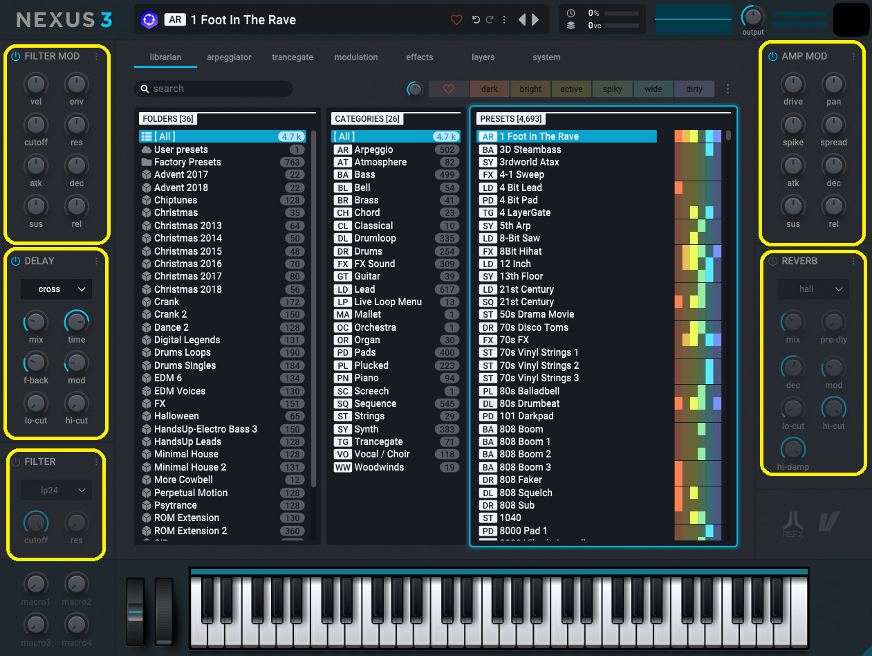Go to the next preset with the right arrow
This screenshot has width=872, height=656.
pos(535,20)
